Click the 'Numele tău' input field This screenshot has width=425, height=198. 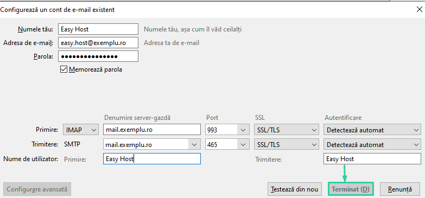(98, 29)
